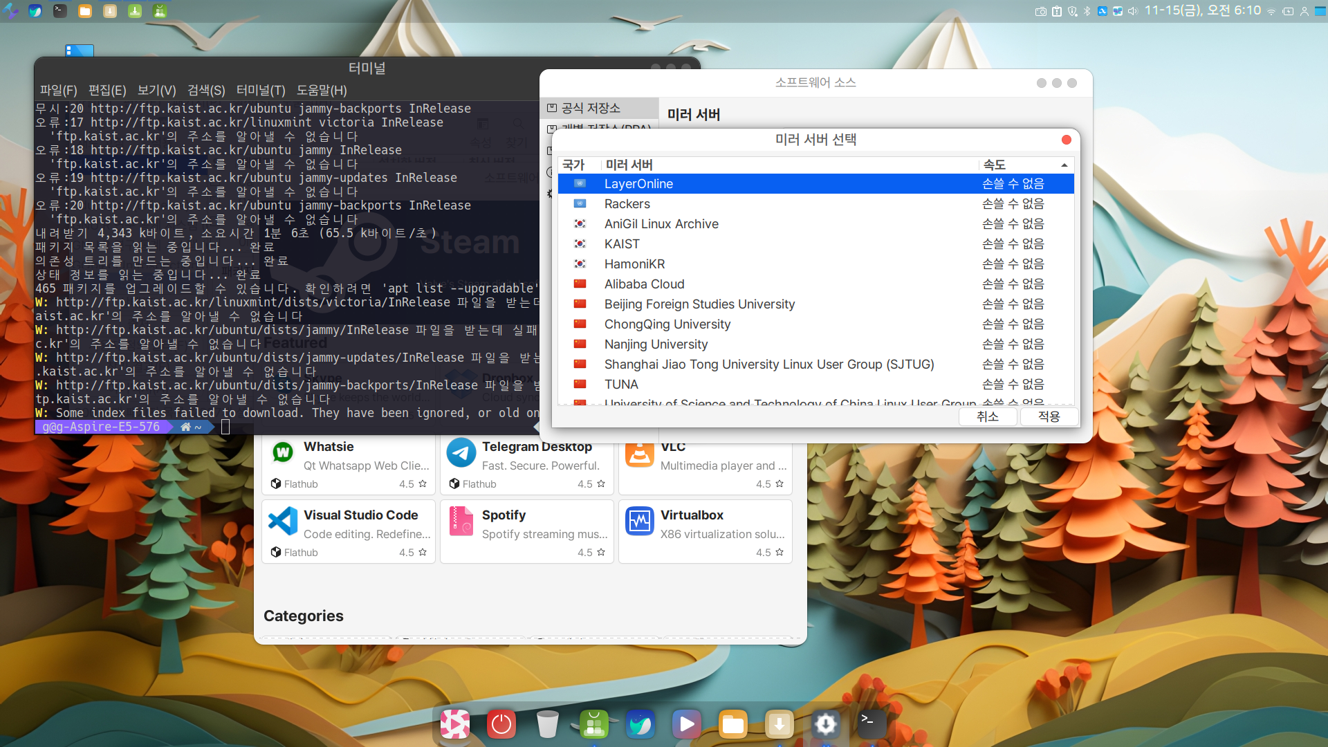Launch the pink media player dock icon
The width and height of the screenshot is (1328, 747).
[455, 724]
